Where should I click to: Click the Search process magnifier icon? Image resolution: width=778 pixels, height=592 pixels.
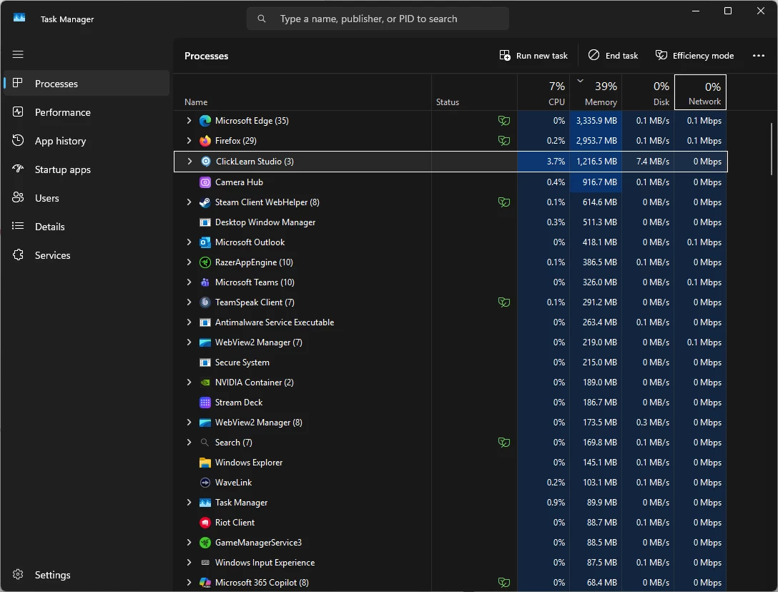205,442
